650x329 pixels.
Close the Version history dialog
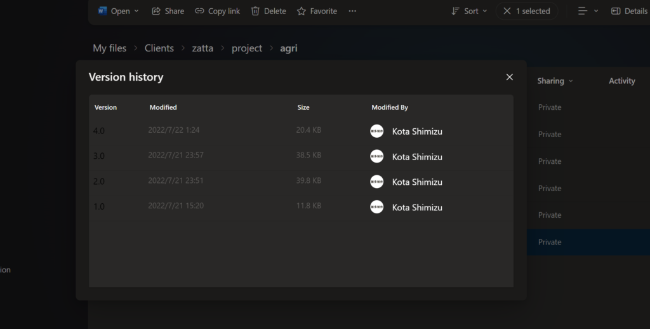[x=509, y=77]
